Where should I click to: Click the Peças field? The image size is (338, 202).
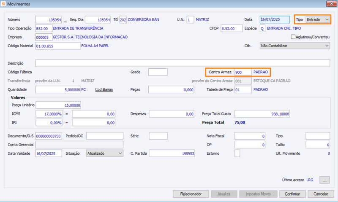click(x=171, y=89)
